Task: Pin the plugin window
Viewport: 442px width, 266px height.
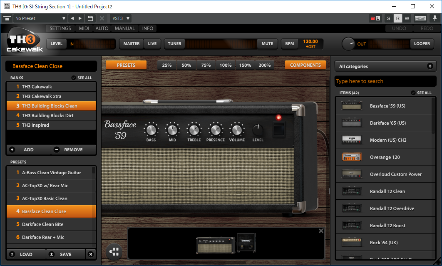Action: 435,18
